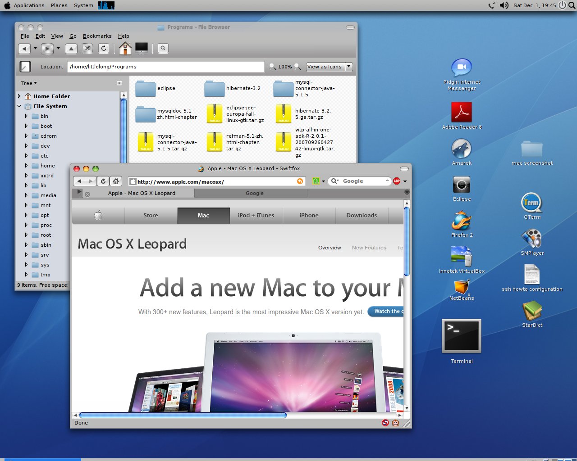
Task: Open Terminal desktop icon
Action: [462, 336]
